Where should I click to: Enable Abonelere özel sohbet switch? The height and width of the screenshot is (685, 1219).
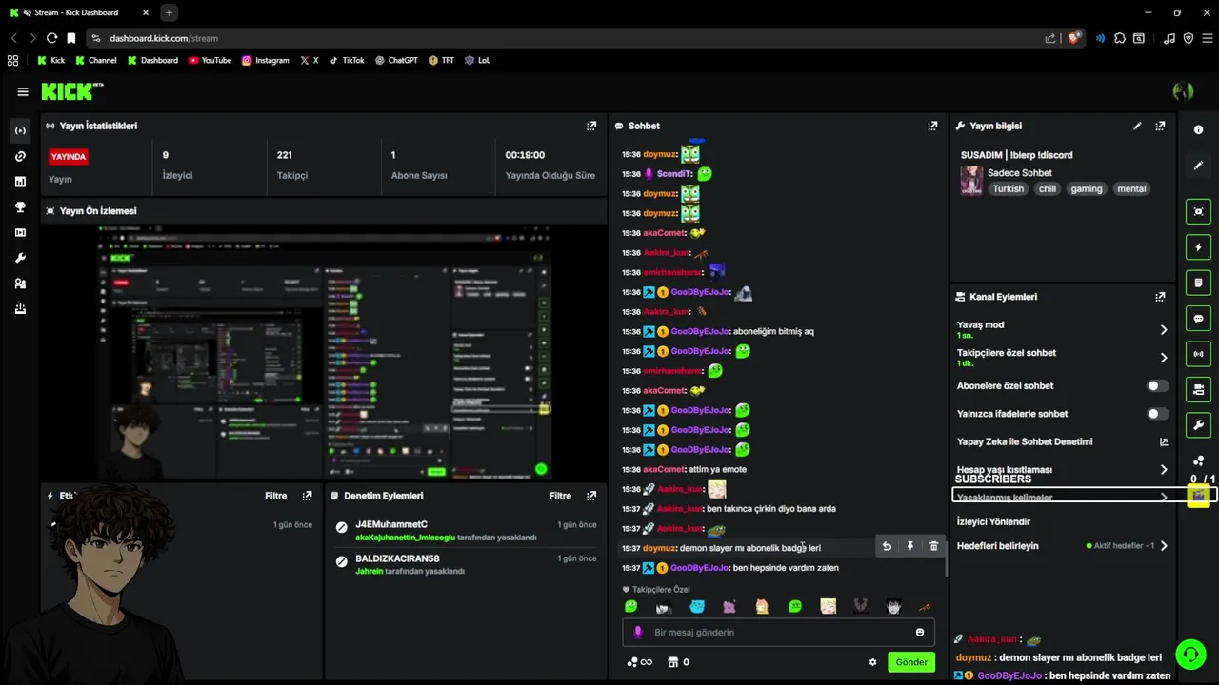coord(1157,386)
